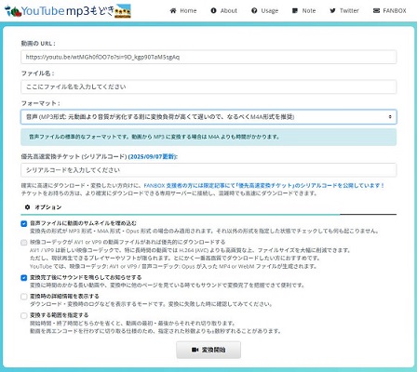The height and width of the screenshot is (372, 417).
Task: Click the フォーマット label
Action: [41, 103]
